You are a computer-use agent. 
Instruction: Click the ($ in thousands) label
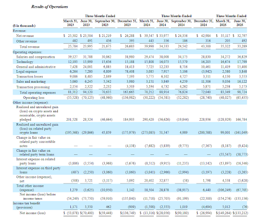(x=24, y=25)
